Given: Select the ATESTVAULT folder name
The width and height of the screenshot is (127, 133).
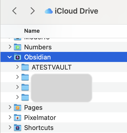Looking at the screenshot, I should 52,67.
